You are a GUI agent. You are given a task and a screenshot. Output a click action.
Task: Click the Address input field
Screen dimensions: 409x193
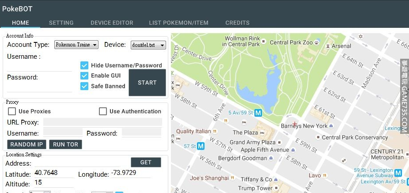coord(77,163)
